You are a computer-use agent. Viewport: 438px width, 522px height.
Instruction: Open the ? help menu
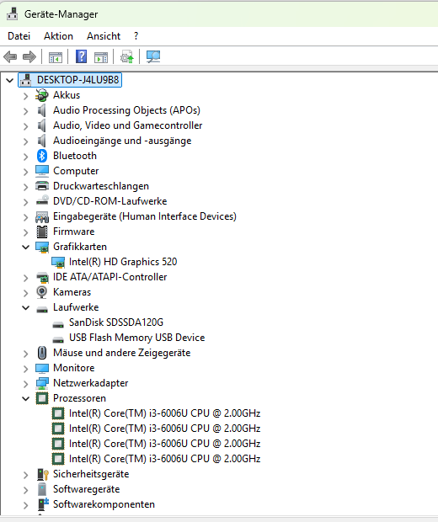click(x=136, y=36)
